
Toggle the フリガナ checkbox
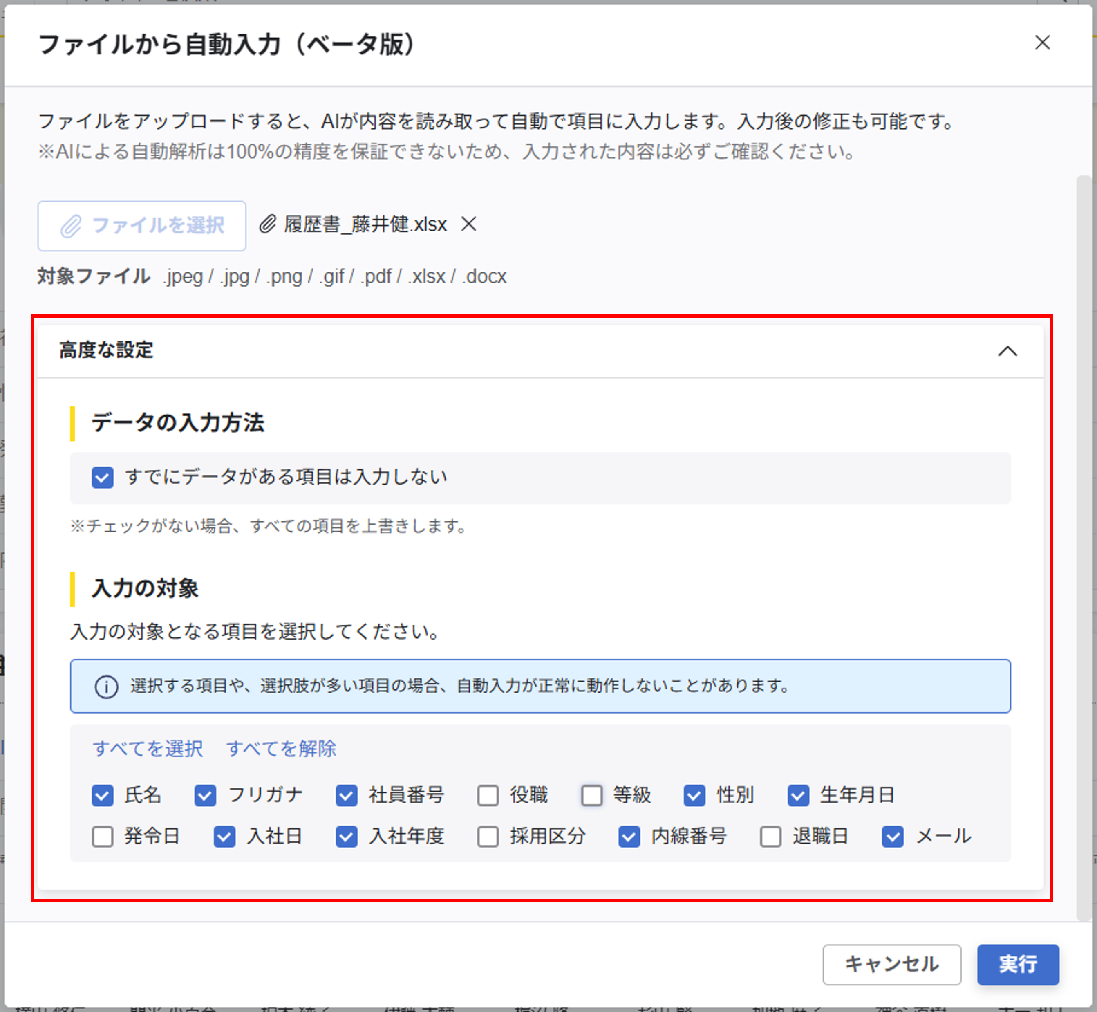[x=205, y=795]
